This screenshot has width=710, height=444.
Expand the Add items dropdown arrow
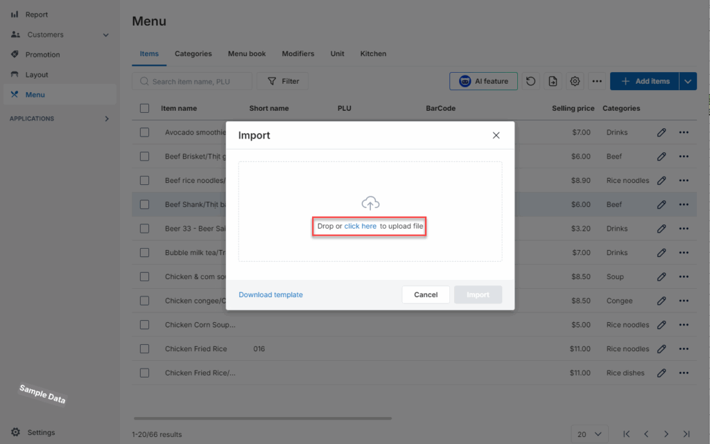tap(688, 82)
